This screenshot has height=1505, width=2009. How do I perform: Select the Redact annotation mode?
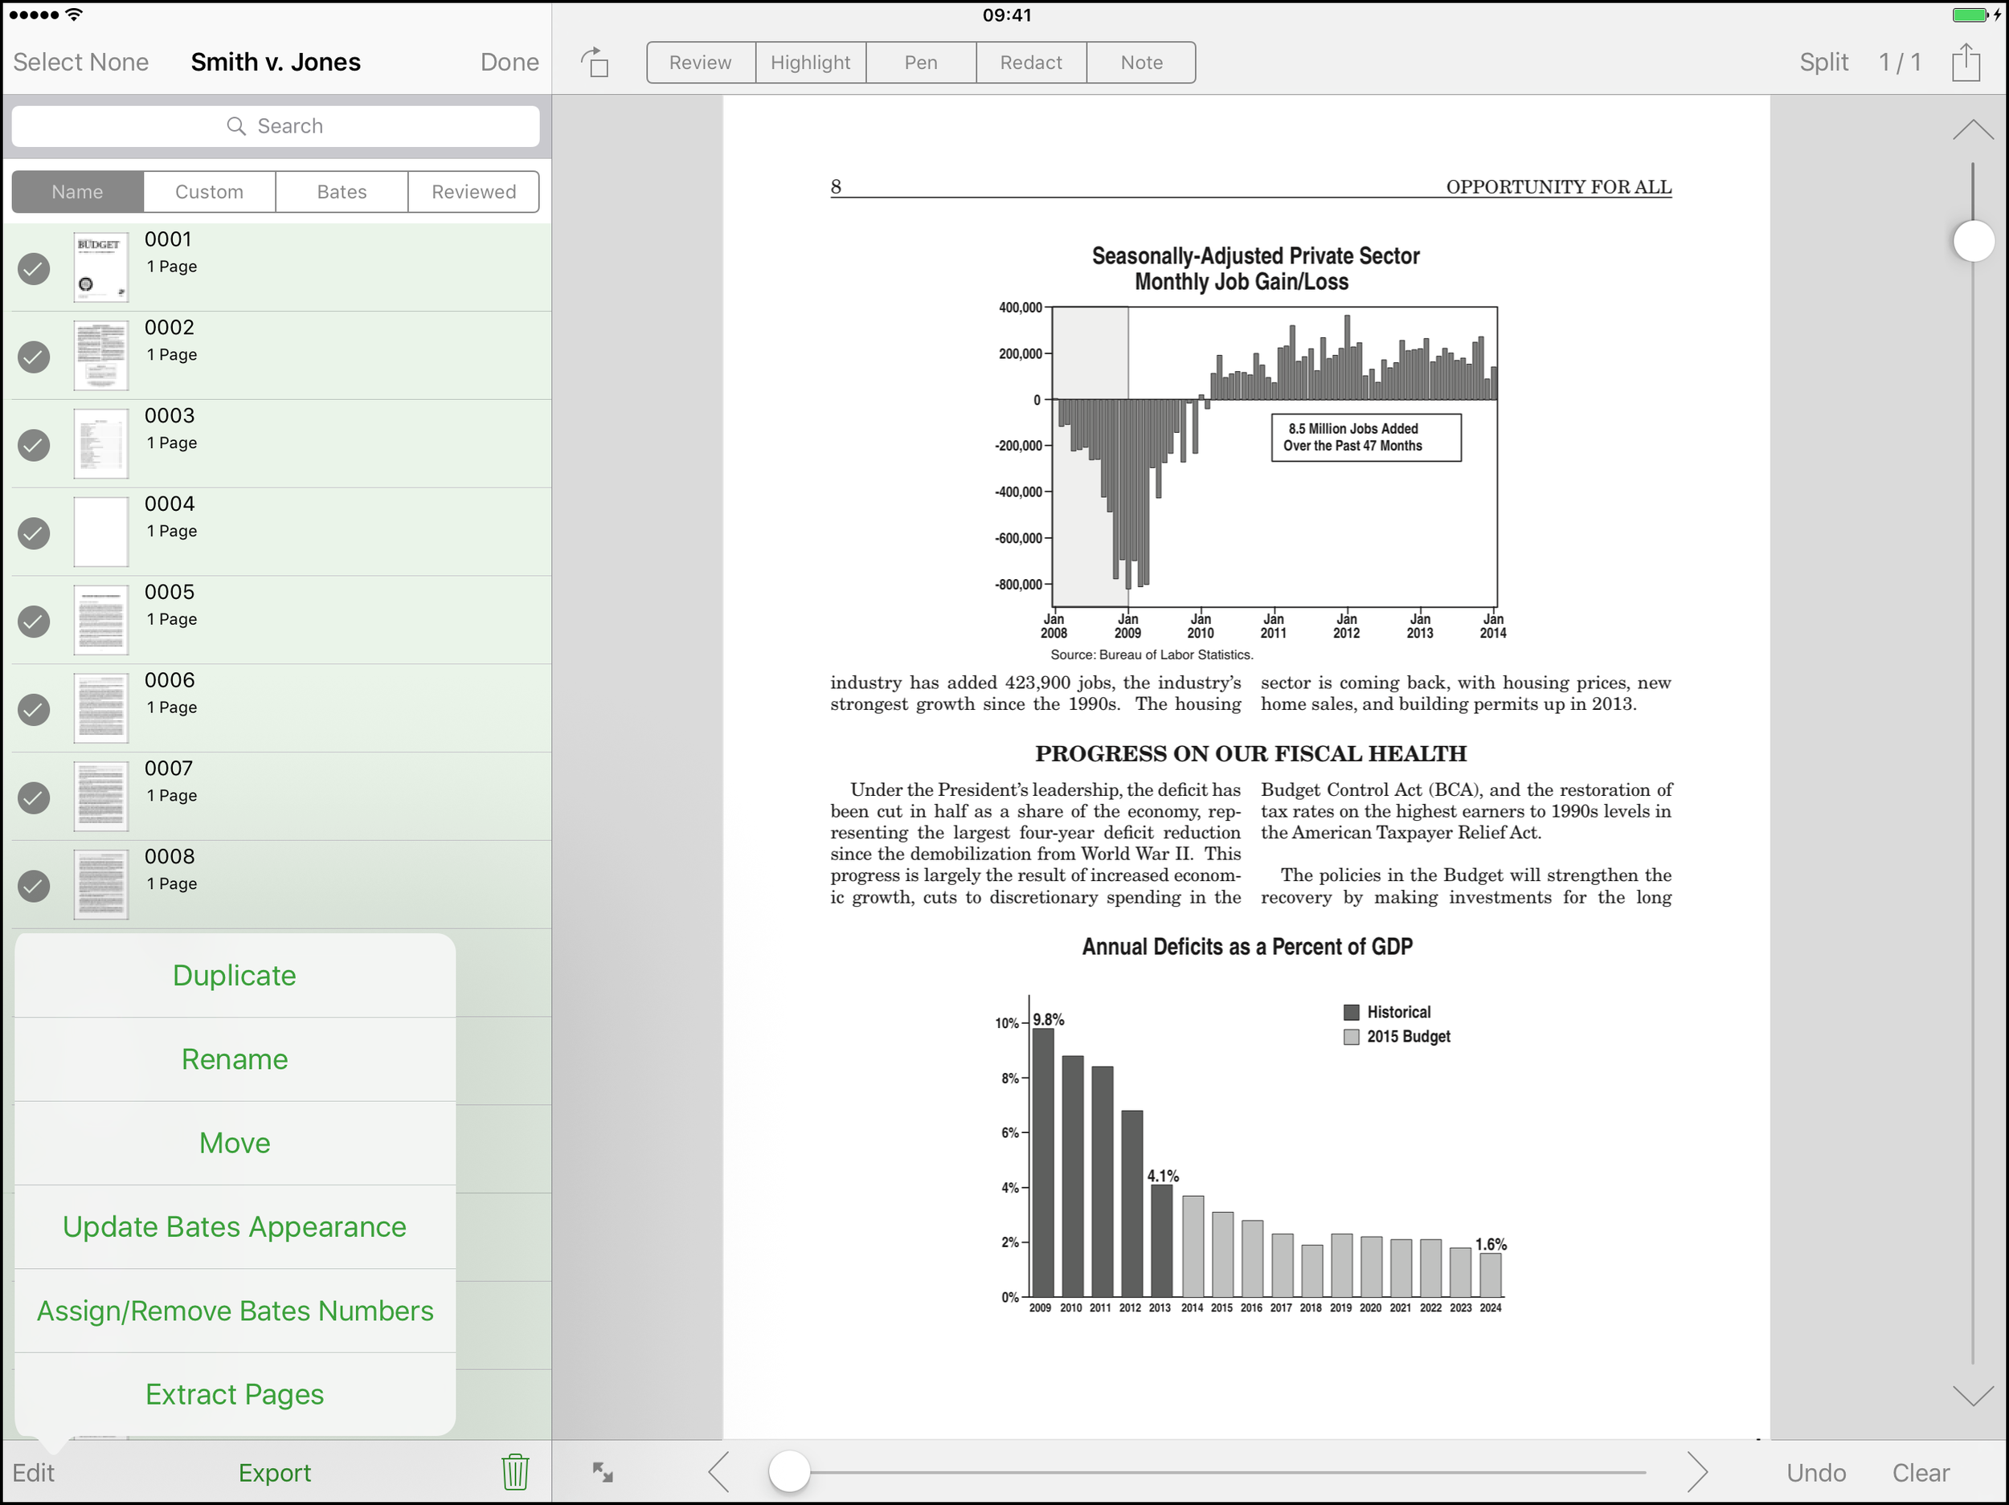point(1030,63)
